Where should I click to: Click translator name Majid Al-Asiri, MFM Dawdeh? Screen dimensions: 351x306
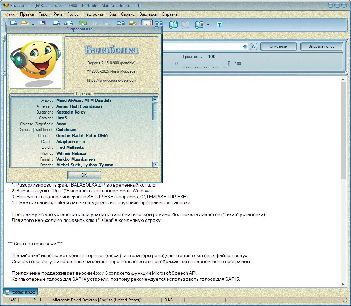pos(84,100)
